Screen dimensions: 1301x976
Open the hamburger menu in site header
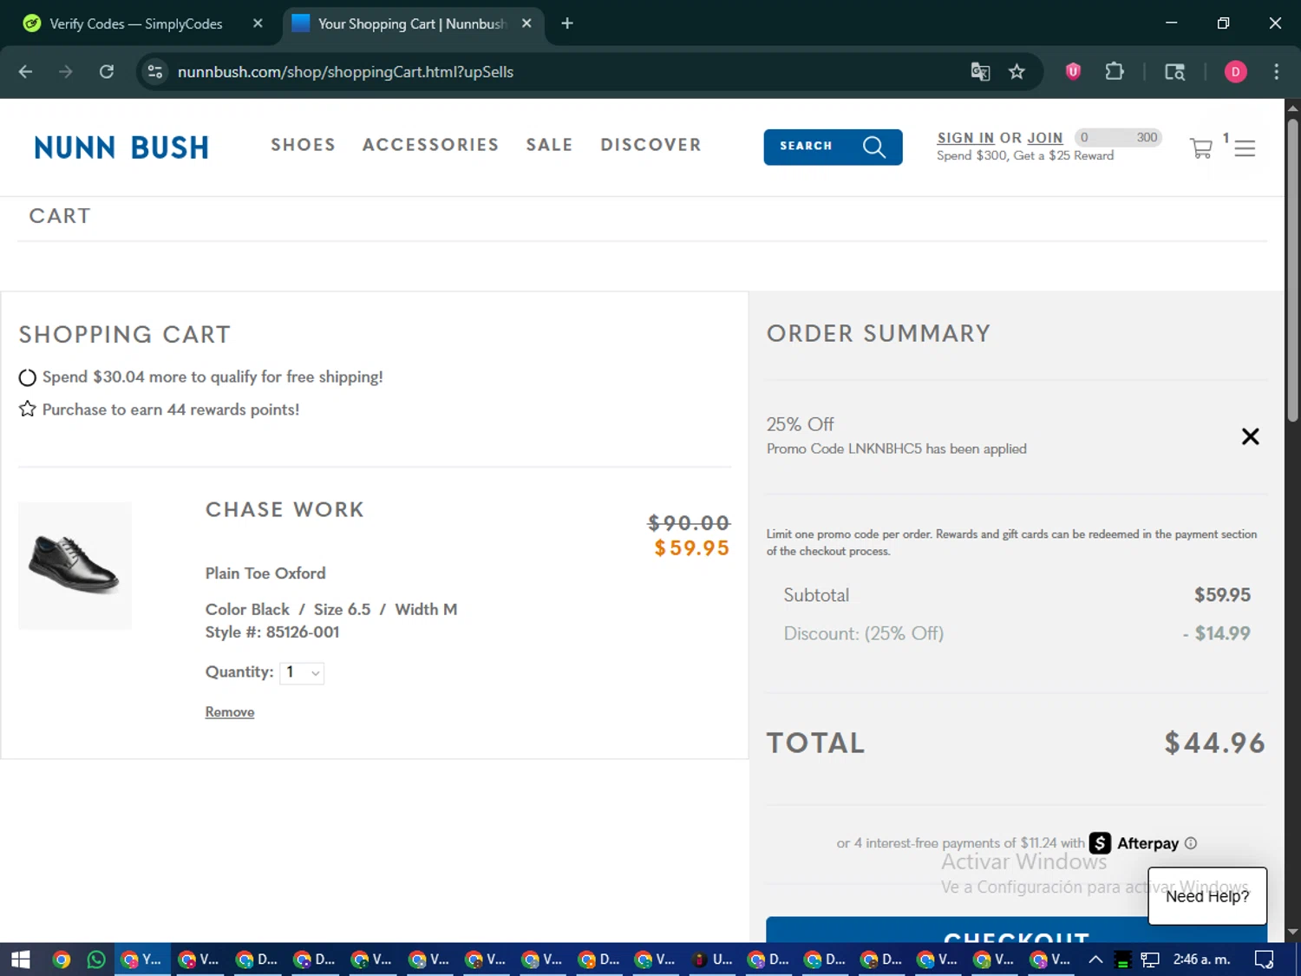click(x=1245, y=148)
